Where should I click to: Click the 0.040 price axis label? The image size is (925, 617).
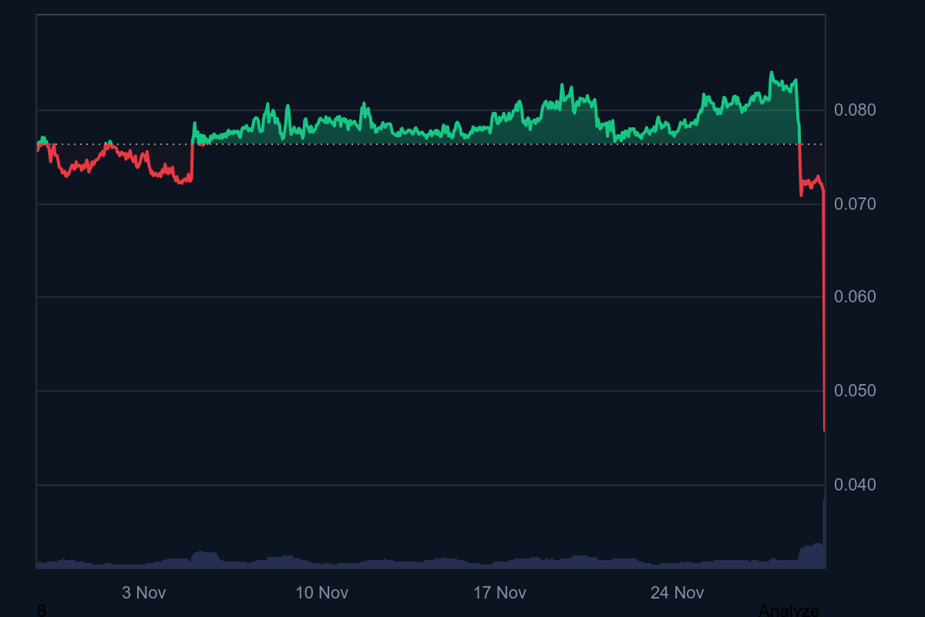856,484
